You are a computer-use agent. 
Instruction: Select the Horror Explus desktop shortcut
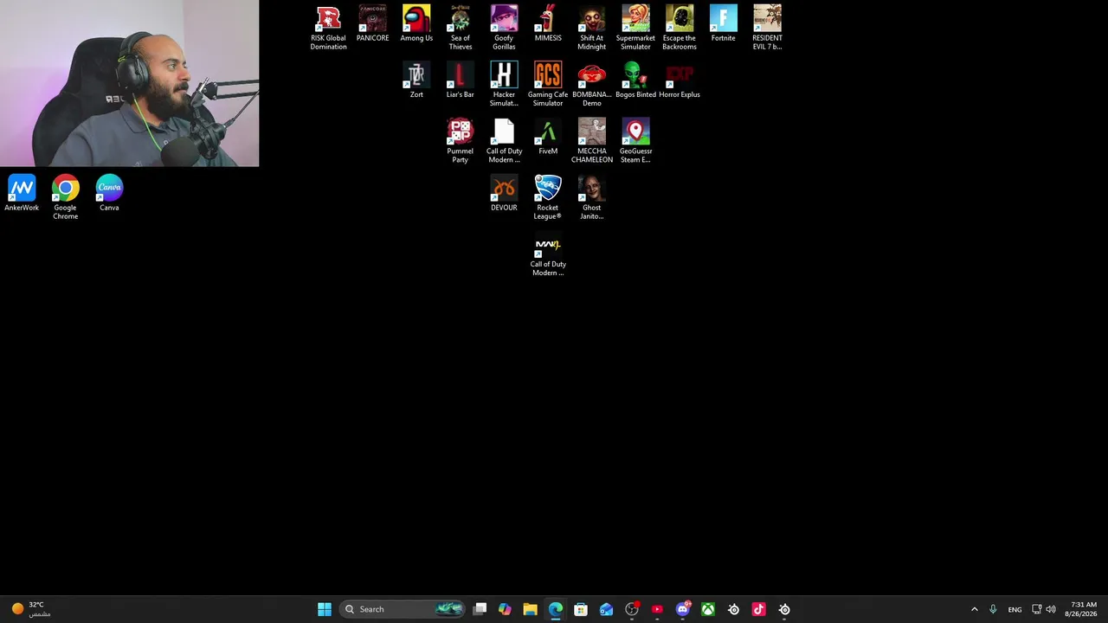[680, 80]
